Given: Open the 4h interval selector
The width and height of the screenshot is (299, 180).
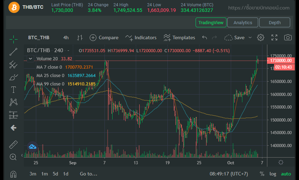Looking at the screenshot, I should click(x=66, y=37).
